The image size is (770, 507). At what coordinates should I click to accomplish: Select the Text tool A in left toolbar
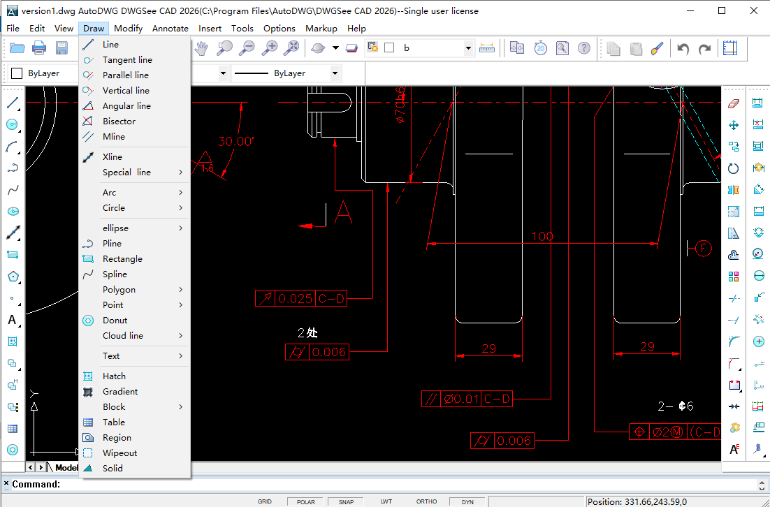[x=13, y=320]
